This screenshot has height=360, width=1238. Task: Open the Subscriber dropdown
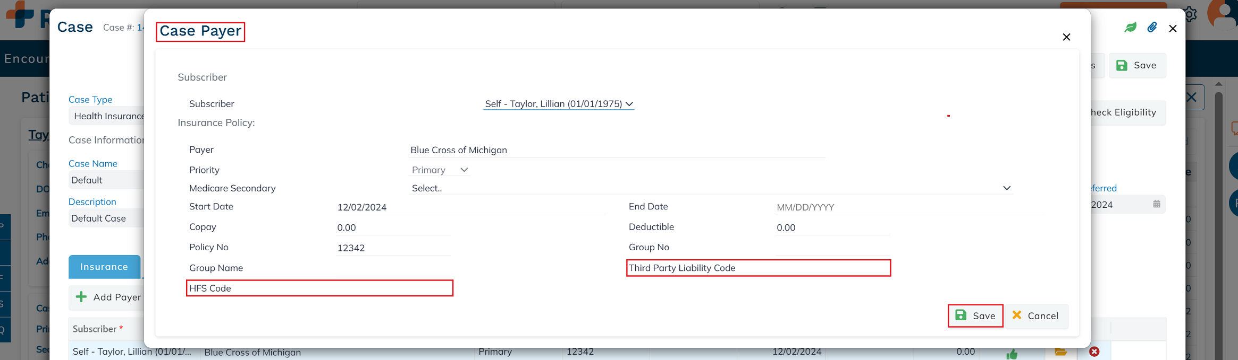559,104
